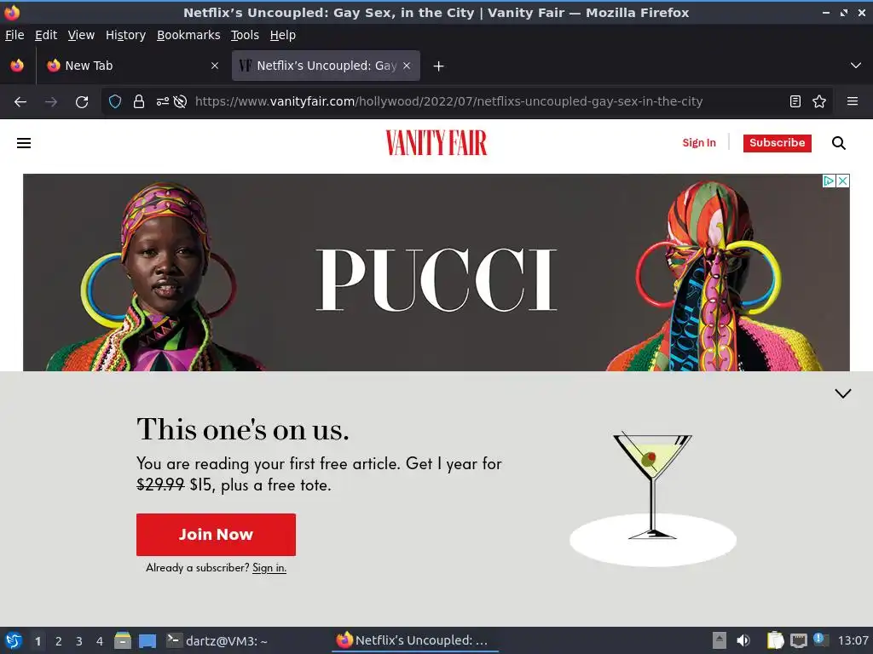Open the start menu on the taskbar
This screenshot has height=654, width=873.
(x=14, y=640)
